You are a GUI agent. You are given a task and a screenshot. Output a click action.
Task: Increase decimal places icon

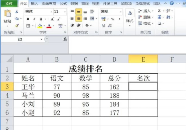pyautogui.click(x=104, y=26)
